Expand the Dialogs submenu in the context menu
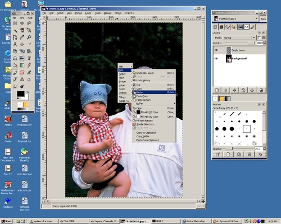The image size is (281, 224). [x=125, y=92]
